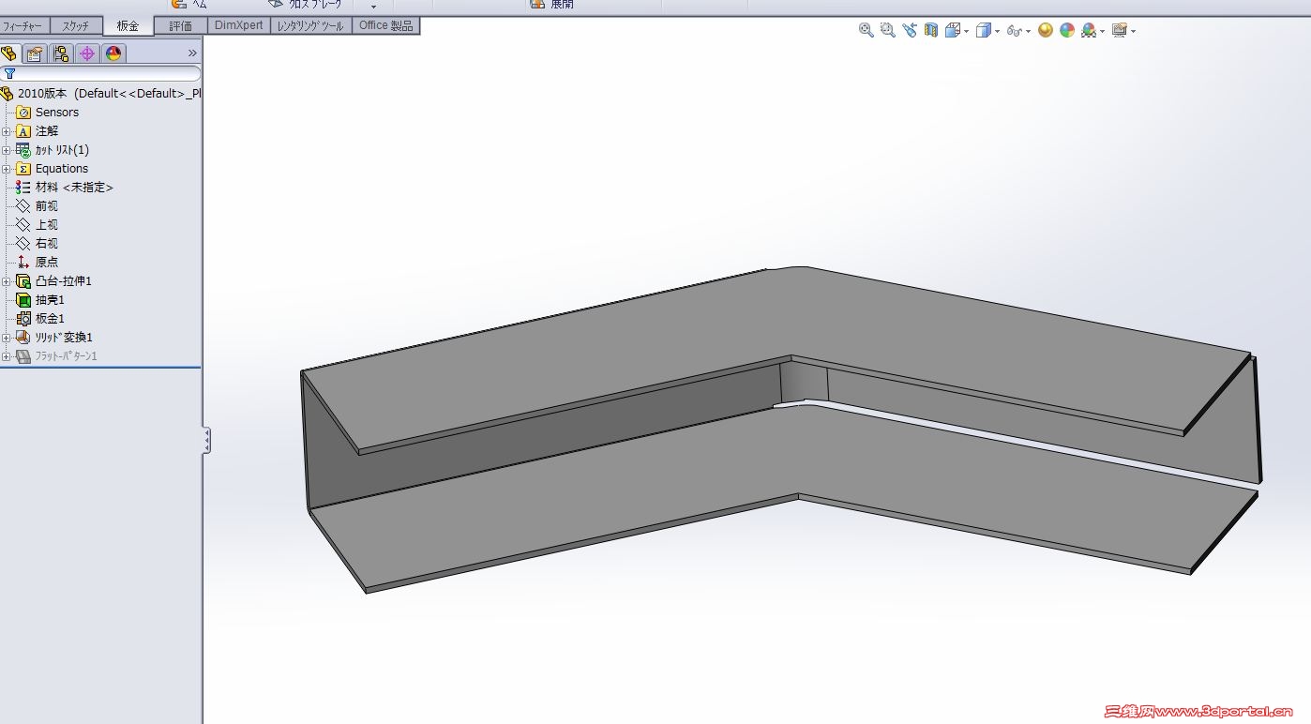This screenshot has height=724, width=1311.
Task: Click the panel collapse handle
Action: click(x=207, y=441)
